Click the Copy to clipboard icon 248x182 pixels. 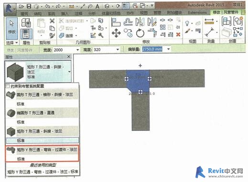click(x=52, y=28)
